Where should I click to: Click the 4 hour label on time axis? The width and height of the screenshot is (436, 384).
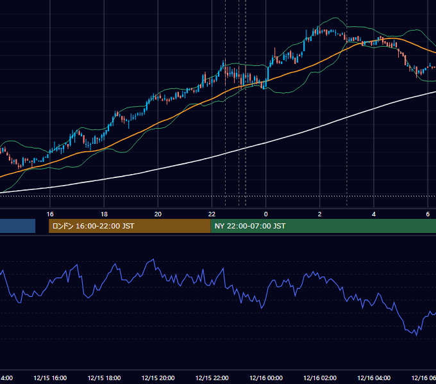click(374, 214)
